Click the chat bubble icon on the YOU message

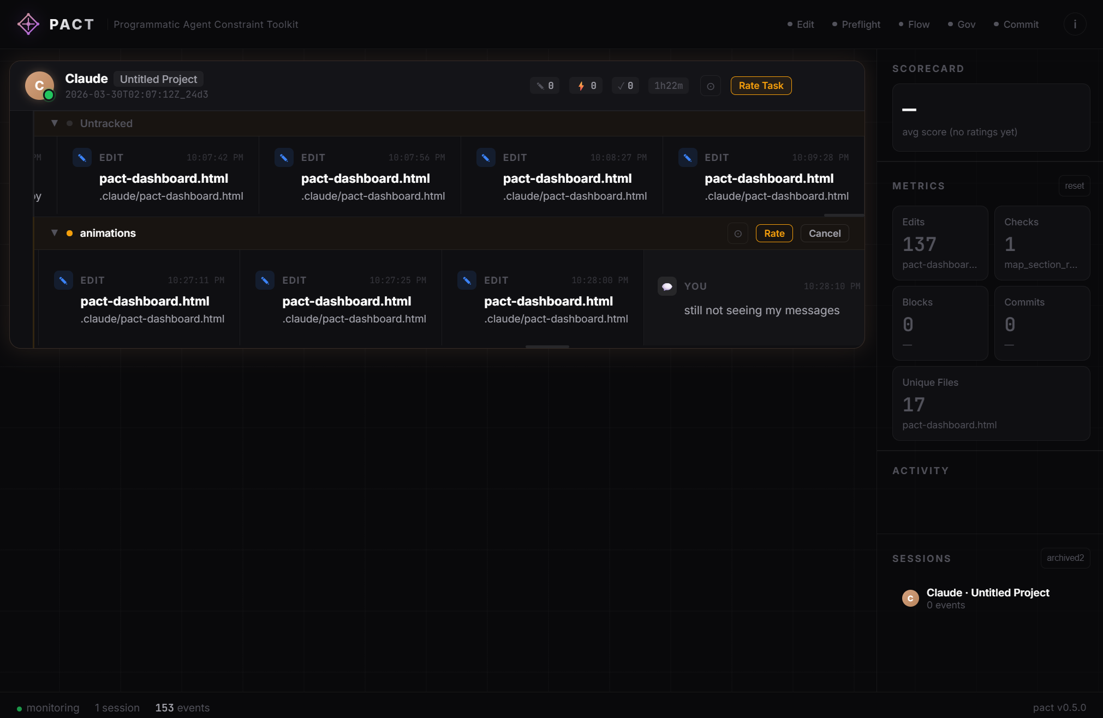pos(667,285)
